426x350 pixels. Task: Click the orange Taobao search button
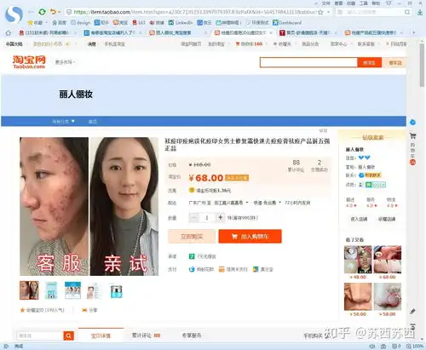pos(369,62)
